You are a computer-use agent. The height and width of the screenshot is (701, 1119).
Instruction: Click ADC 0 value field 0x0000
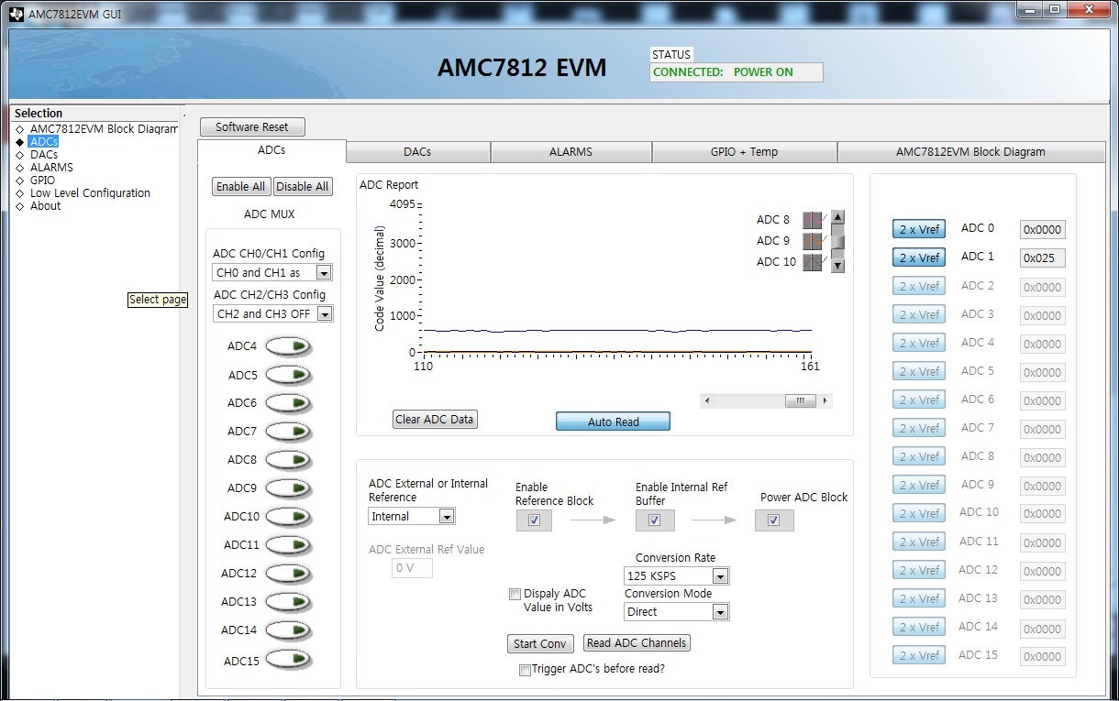coord(1043,230)
